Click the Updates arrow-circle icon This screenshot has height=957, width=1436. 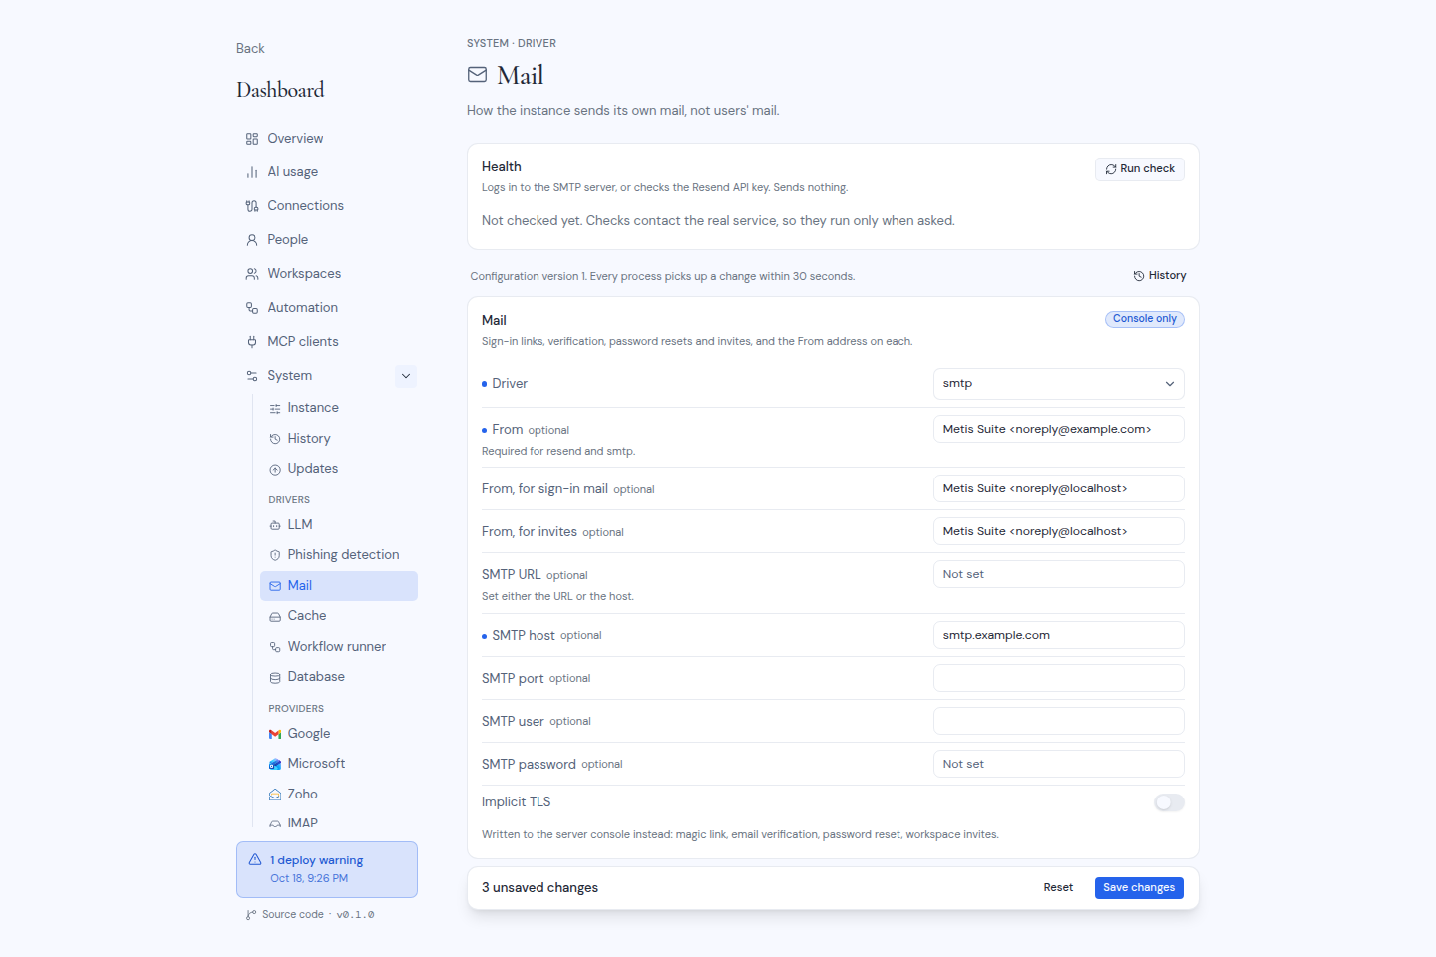point(275,470)
